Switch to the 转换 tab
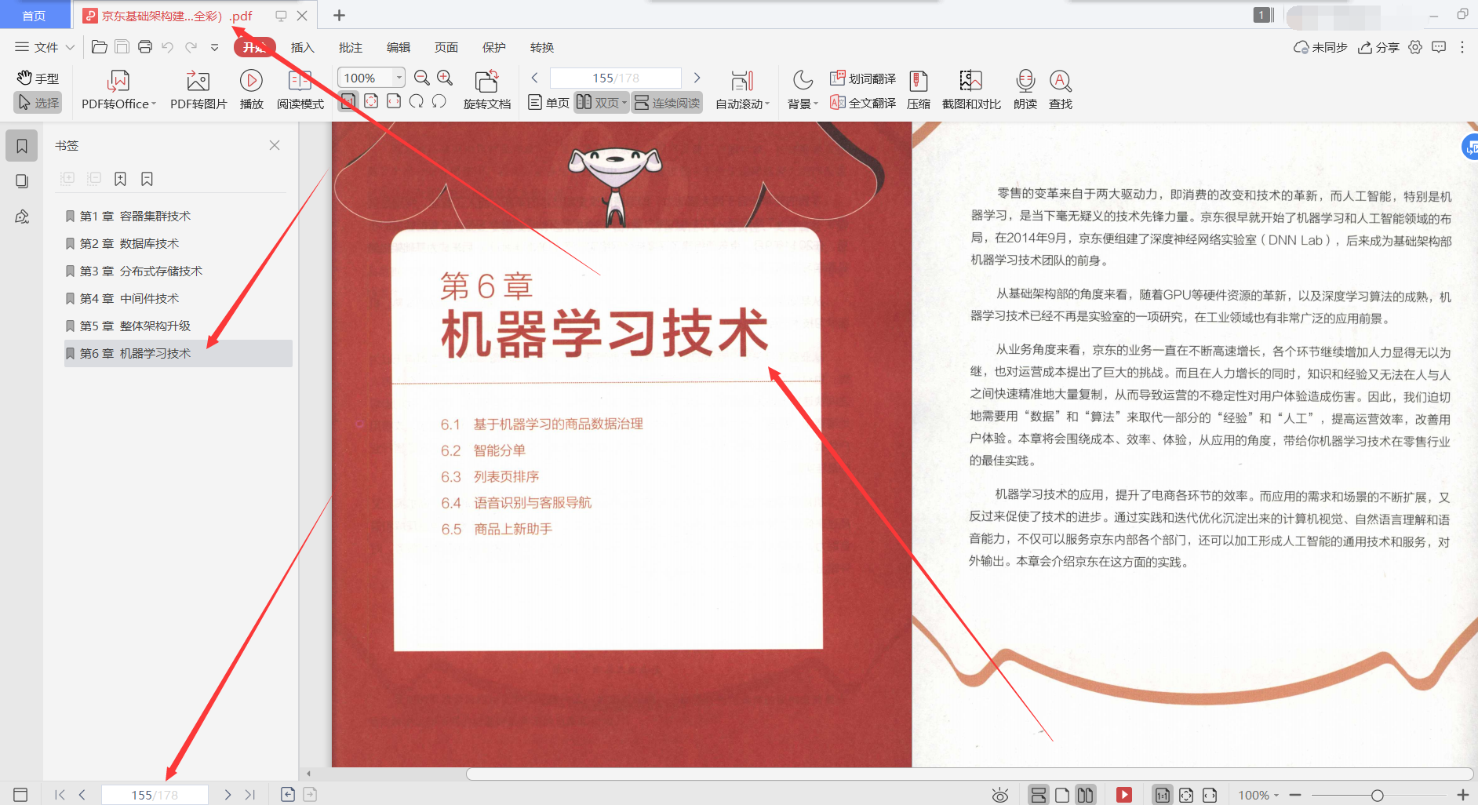The height and width of the screenshot is (805, 1478). tap(542, 47)
